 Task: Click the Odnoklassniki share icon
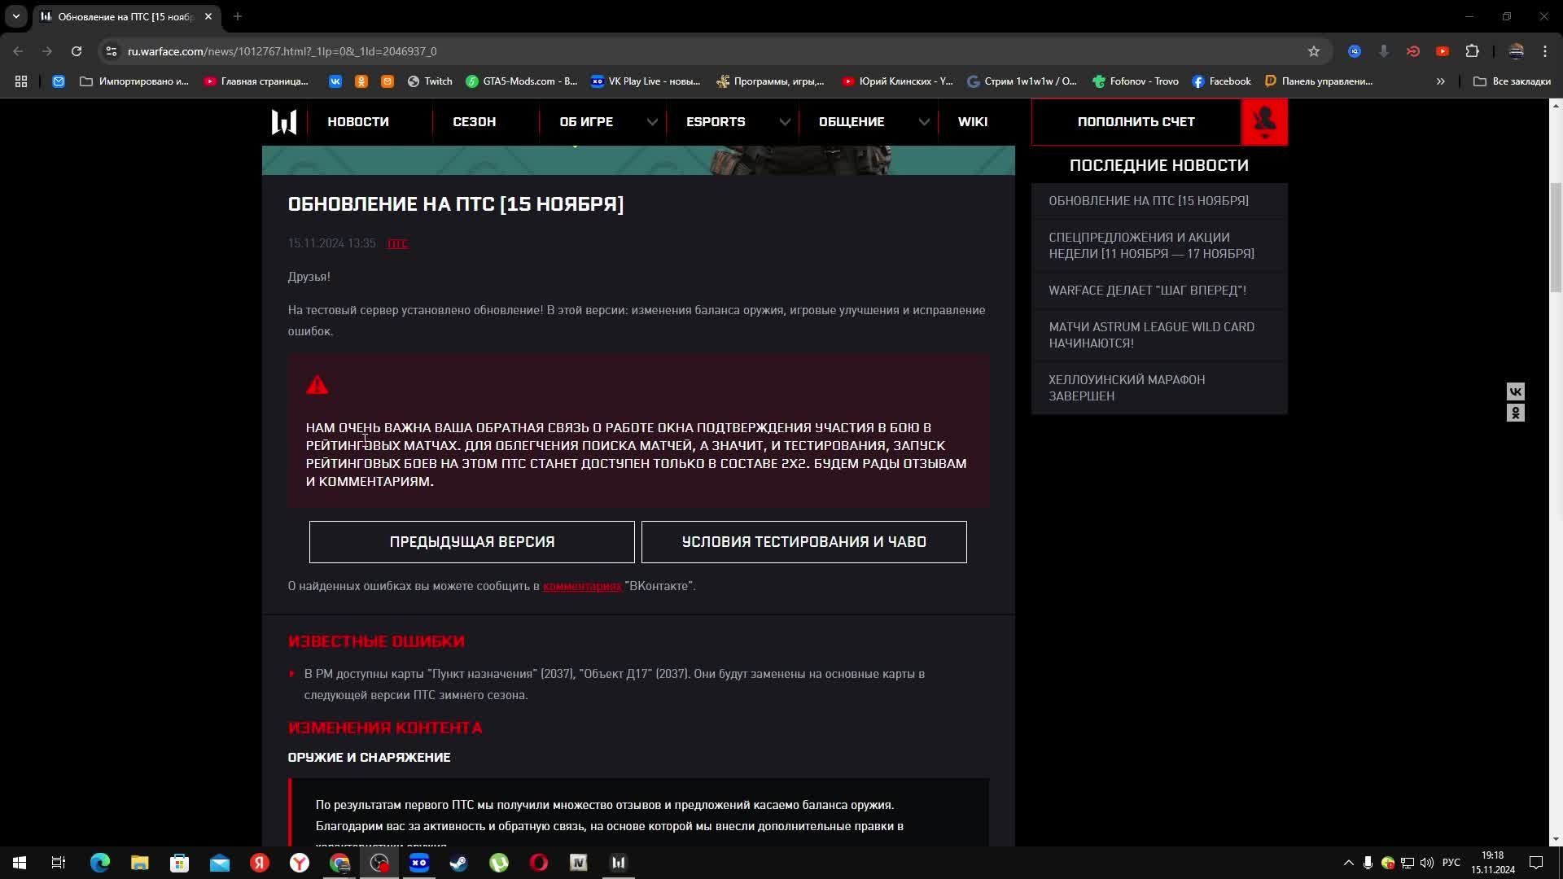point(1515,413)
